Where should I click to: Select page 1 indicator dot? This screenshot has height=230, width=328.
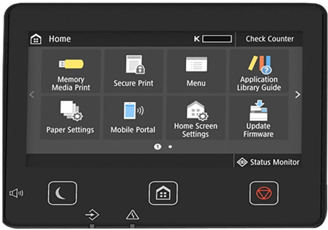tap(158, 147)
